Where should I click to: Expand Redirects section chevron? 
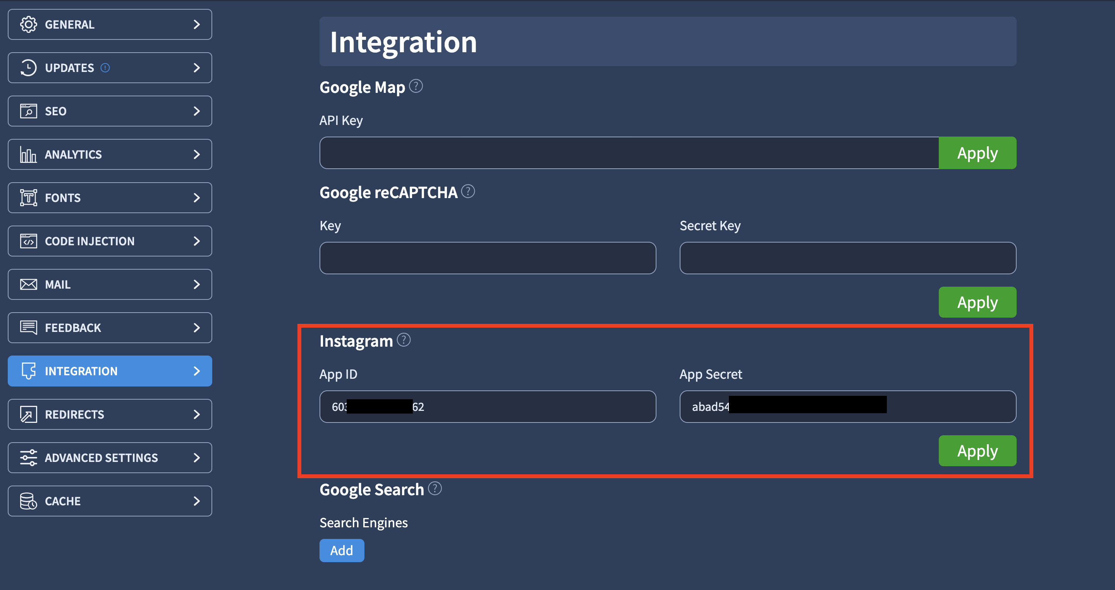click(196, 414)
